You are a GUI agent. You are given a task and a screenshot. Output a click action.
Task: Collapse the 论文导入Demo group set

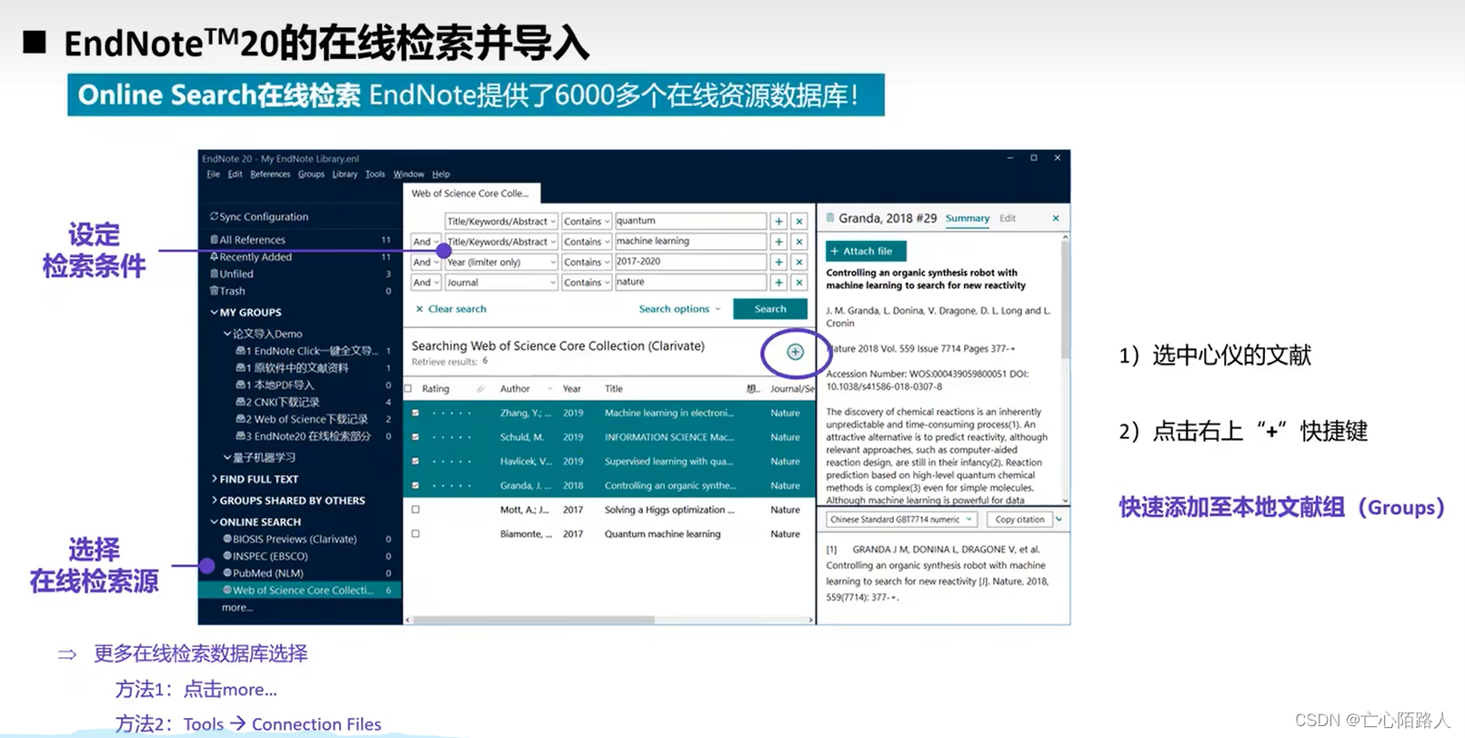tap(227, 334)
